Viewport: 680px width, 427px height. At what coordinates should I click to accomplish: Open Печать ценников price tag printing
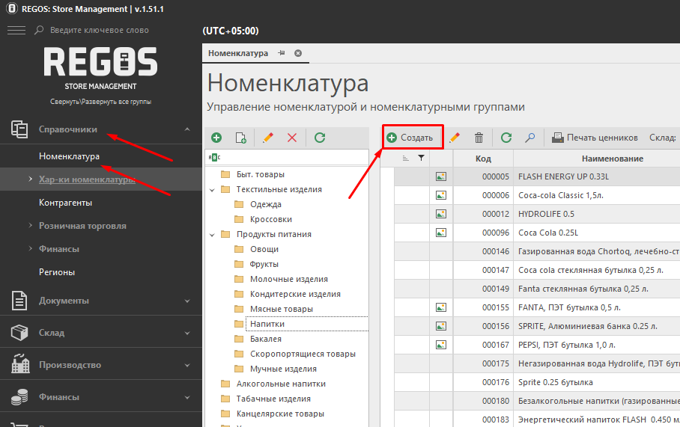click(x=595, y=138)
